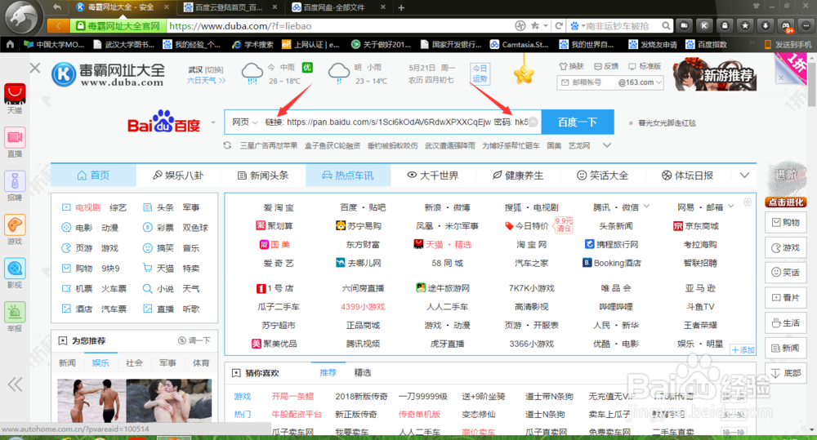Viewport: 817px width, 440px height.
Task: Open the 网页 search type dropdown
Action: point(245,122)
